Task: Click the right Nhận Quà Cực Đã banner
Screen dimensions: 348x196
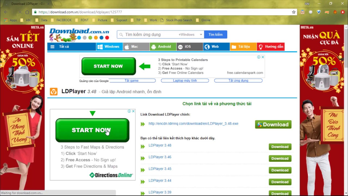Action: [322, 110]
